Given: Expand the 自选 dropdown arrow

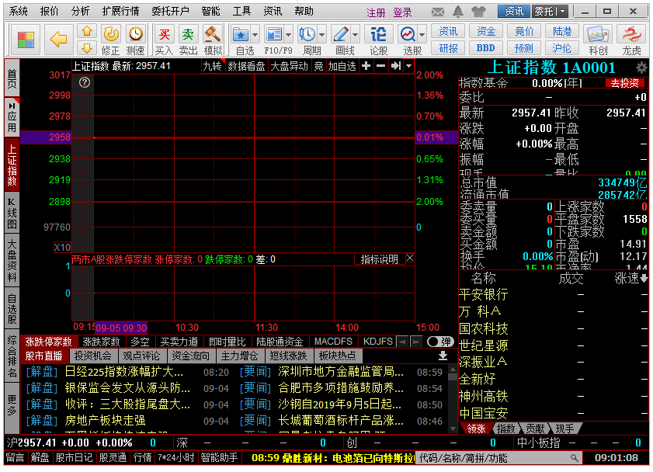Looking at the screenshot, I should [x=255, y=35].
